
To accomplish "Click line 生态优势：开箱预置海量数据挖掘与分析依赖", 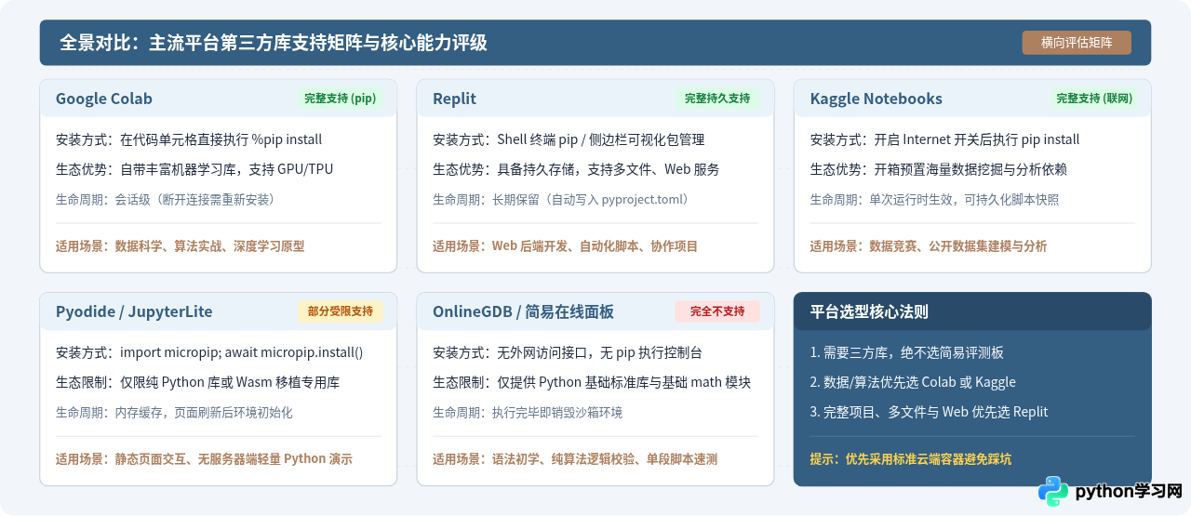I will coord(939,169).
